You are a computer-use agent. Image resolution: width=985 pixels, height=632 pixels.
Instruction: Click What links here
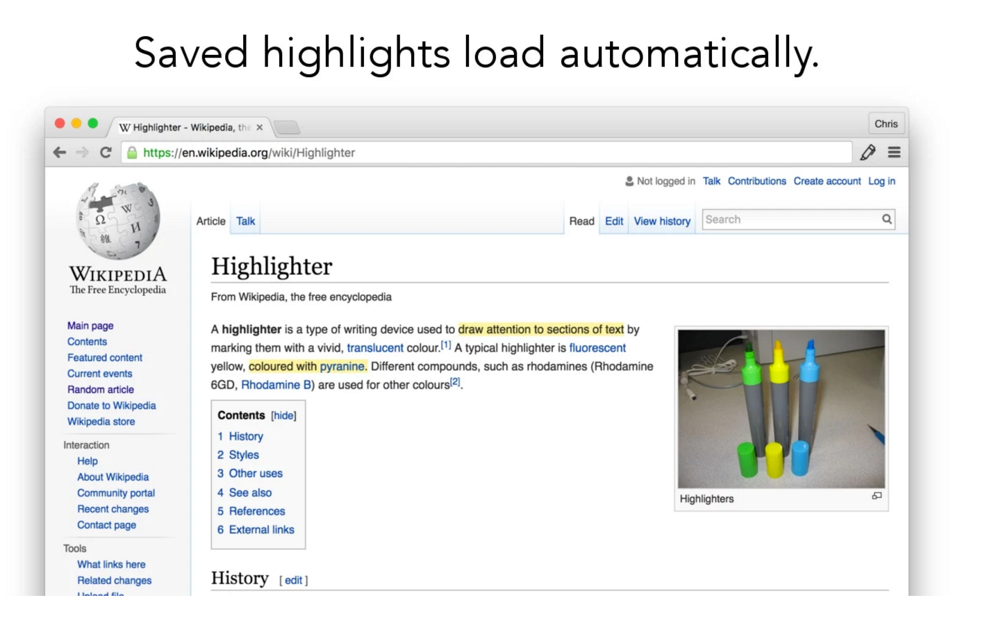[111, 565]
